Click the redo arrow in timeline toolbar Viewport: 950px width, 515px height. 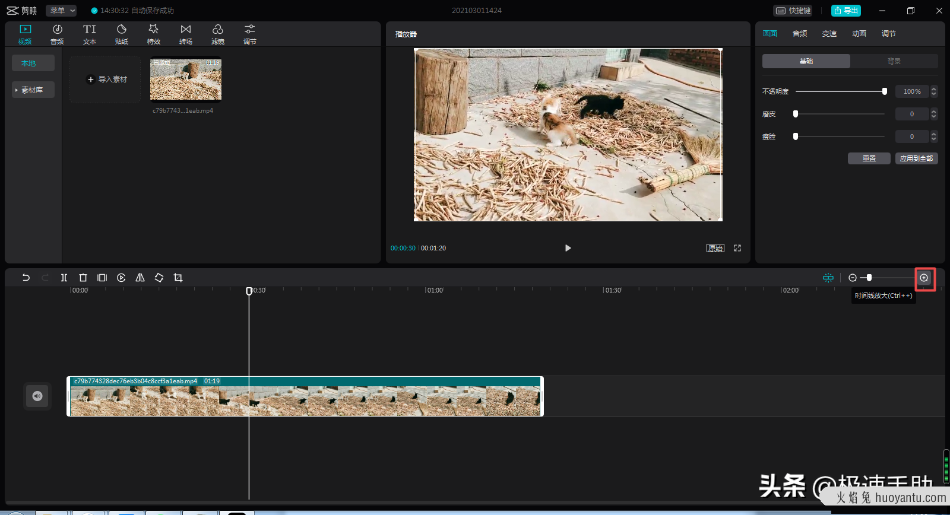[45, 278]
